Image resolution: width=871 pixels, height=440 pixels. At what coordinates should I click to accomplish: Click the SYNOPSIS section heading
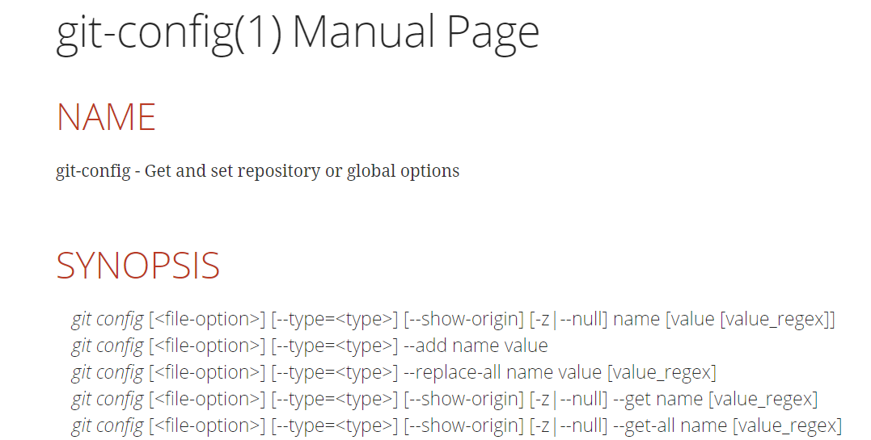click(138, 266)
